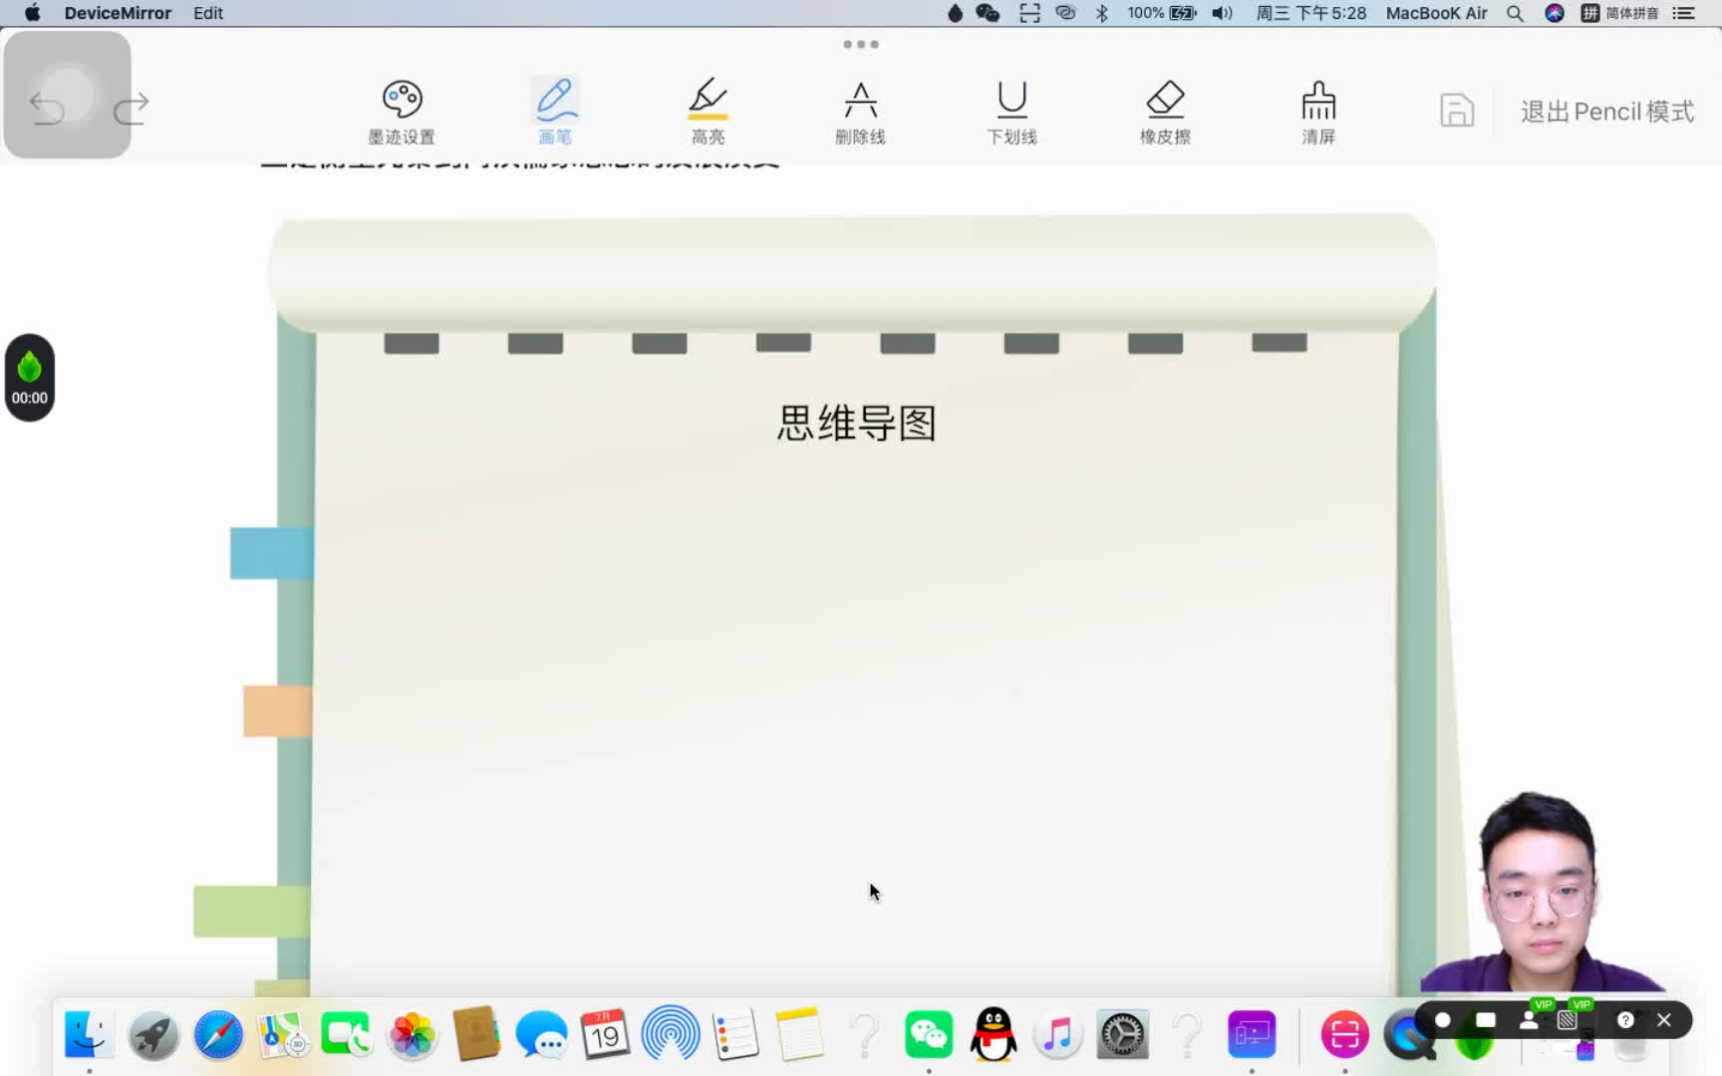Open QQ penguin app from the dock

994,1034
